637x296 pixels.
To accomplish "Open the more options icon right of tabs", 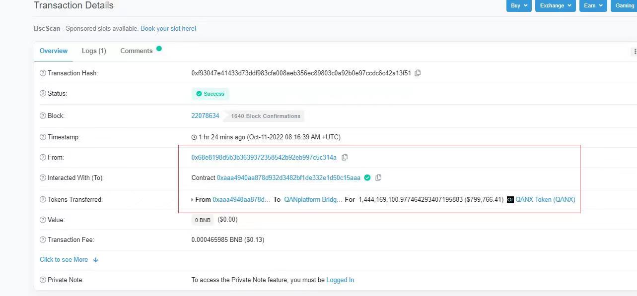I will (634, 51).
